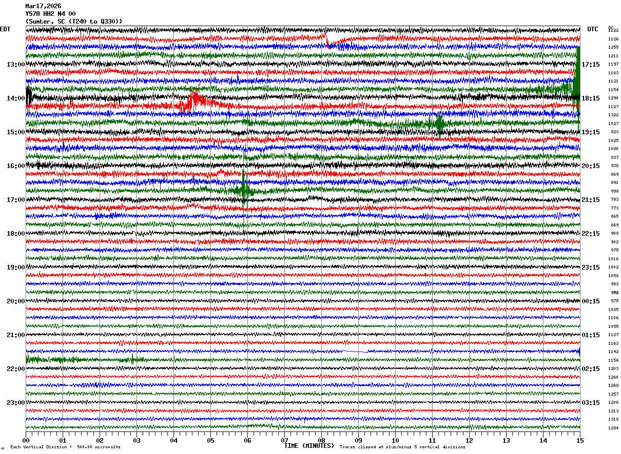Image resolution: width=621 pixels, height=454 pixels.
Task: Click the 17:15 UTC time label
Action: [x=591, y=65]
